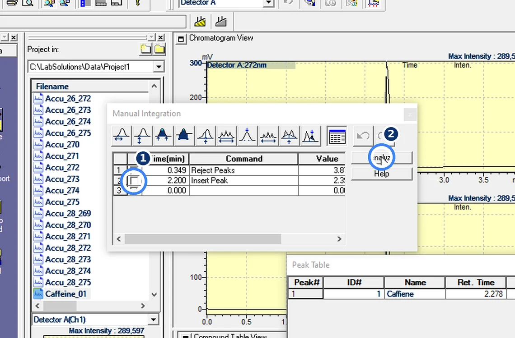Close the Manual Integration dialog
This screenshot has width=515, height=338.
tap(410, 114)
